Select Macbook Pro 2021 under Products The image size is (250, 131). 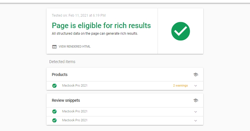click(75, 85)
